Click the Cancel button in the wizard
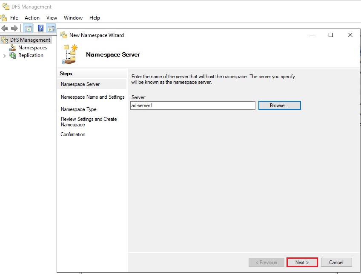Image resolution: width=361 pixels, height=274 pixels. pos(336,262)
